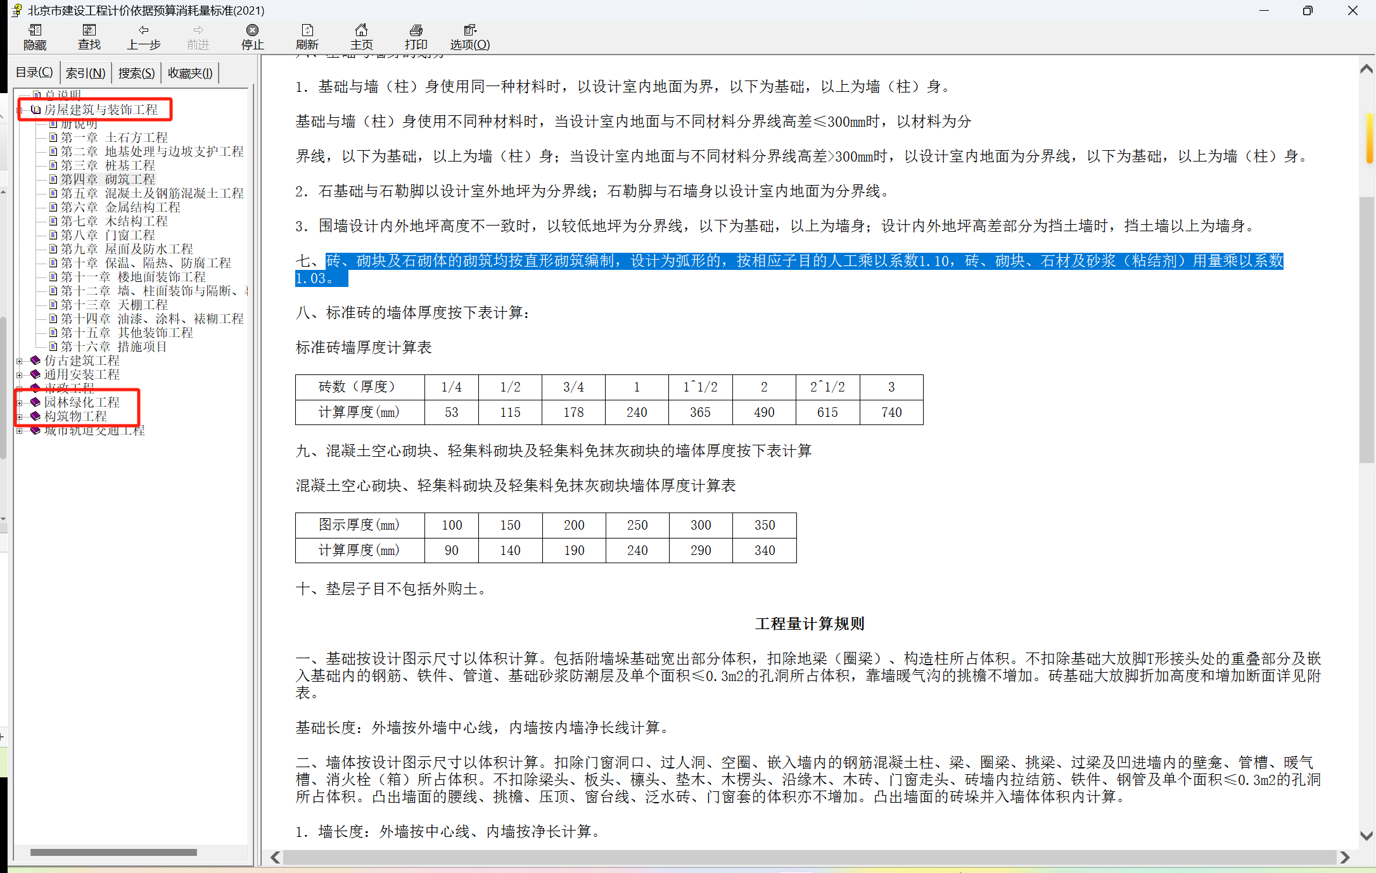The width and height of the screenshot is (1376, 873).
Task: Click book icon of 仿古建筑工程
Action: pyautogui.click(x=35, y=360)
